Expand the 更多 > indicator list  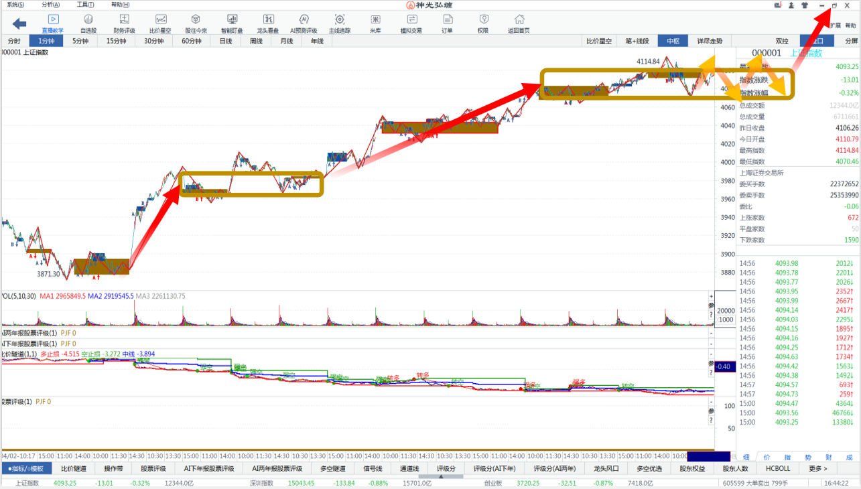tap(817, 468)
